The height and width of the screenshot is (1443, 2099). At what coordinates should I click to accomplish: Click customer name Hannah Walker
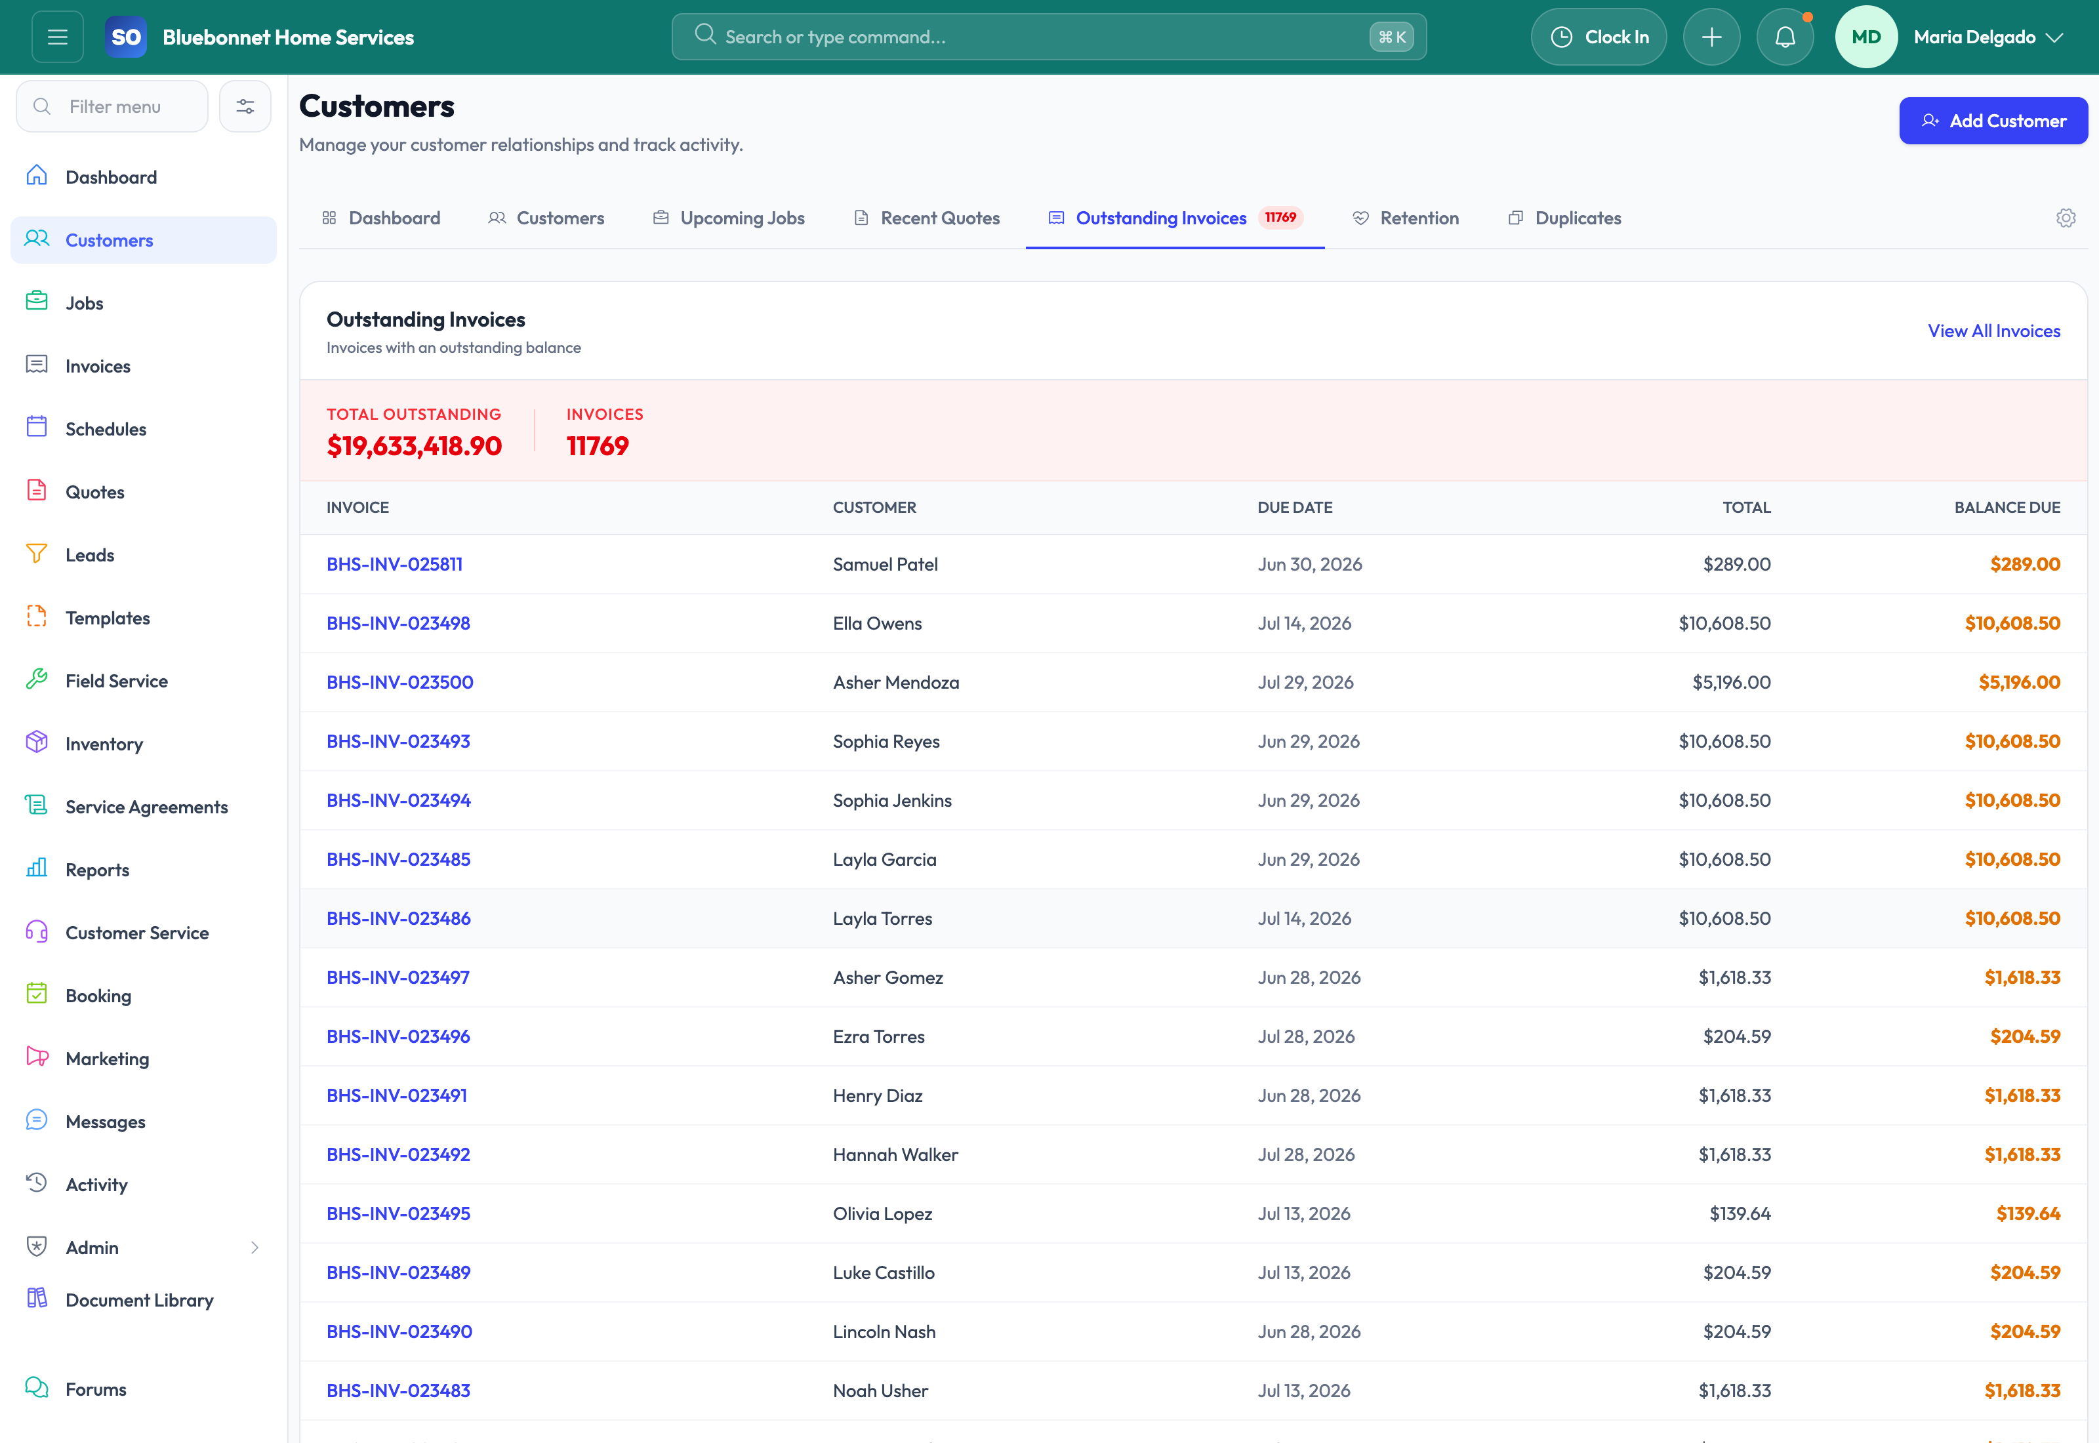(895, 1154)
